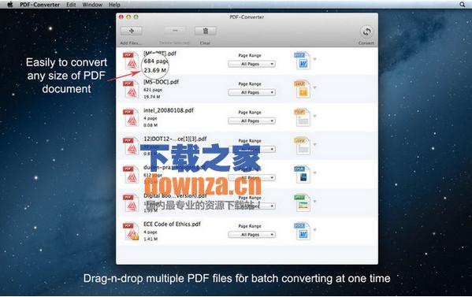Open the PDF-Converter application menu
Viewport: 472px width, 297px height.
click(39, 5)
